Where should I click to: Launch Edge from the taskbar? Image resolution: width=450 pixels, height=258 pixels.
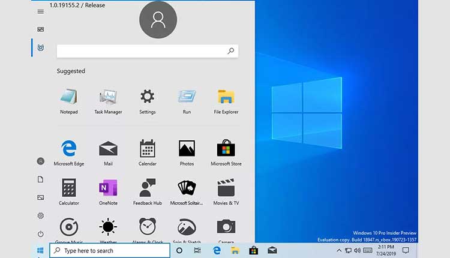pyautogui.click(x=217, y=251)
